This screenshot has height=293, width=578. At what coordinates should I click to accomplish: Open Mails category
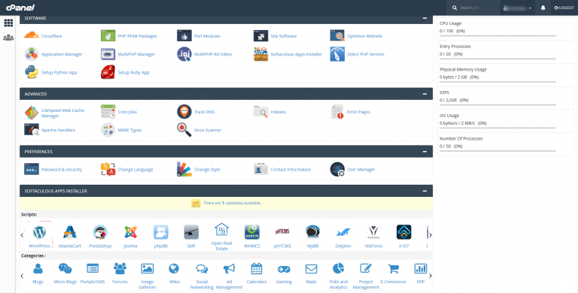pyautogui.click(x=311, y=273)
